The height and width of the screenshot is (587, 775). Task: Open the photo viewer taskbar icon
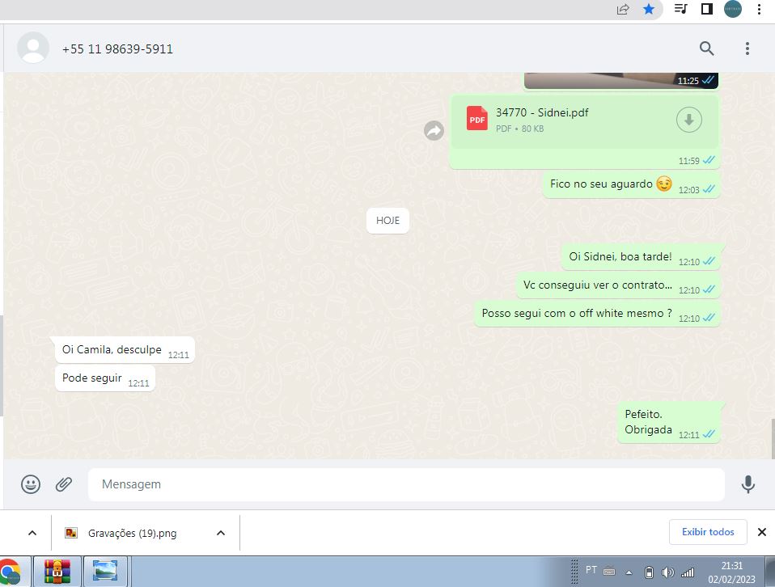coord(105,572)
